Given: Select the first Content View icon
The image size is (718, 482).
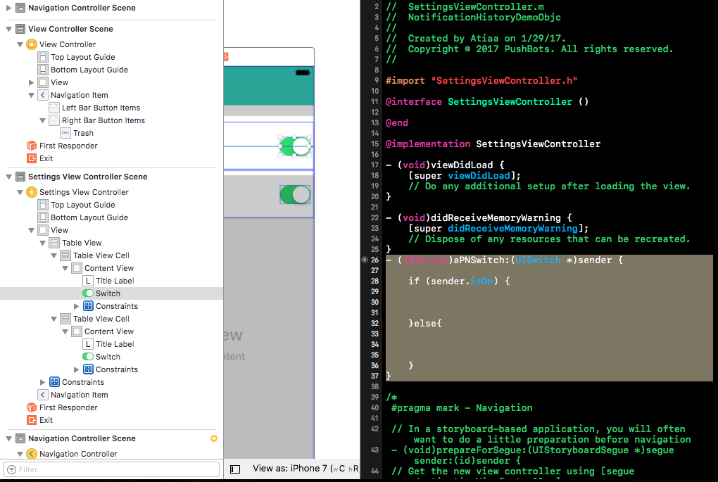Looking at the screenshot, I should (77, 268).
